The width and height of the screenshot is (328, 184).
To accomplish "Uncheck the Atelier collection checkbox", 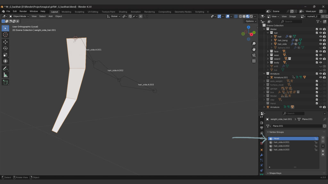I will tap(317, 29).
